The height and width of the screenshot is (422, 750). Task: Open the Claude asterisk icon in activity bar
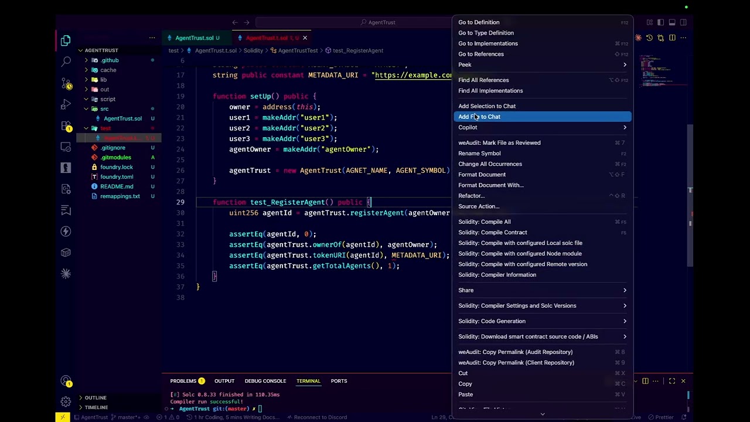click(x=66, y=274)
